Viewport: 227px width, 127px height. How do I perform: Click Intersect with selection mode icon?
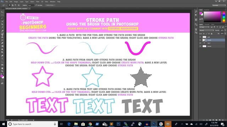click(19, 5)
